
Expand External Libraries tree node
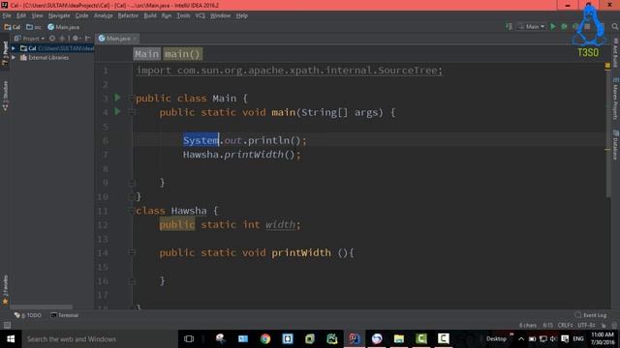(14, 58)
